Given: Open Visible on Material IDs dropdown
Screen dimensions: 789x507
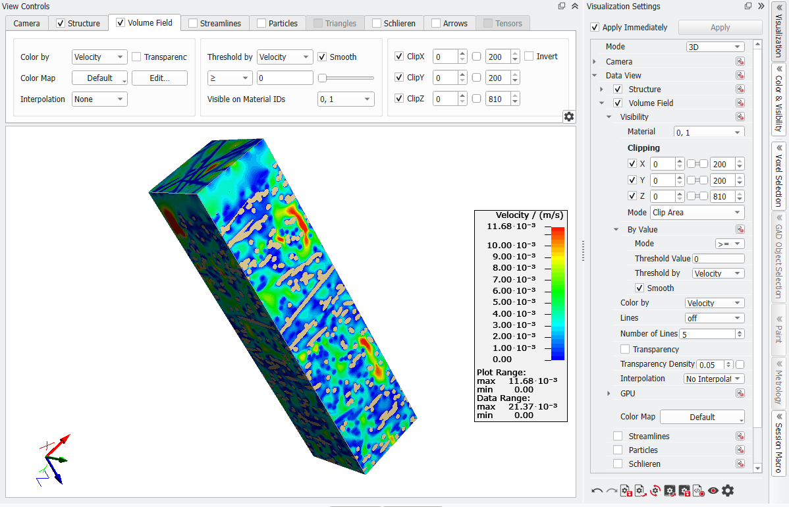Looking at the screenshot, I should click(x=346, y=99).
